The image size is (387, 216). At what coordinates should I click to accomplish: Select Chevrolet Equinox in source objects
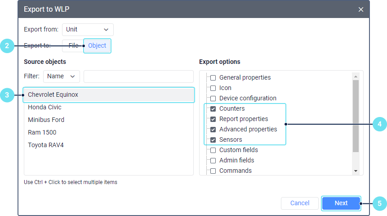(109, 94)
